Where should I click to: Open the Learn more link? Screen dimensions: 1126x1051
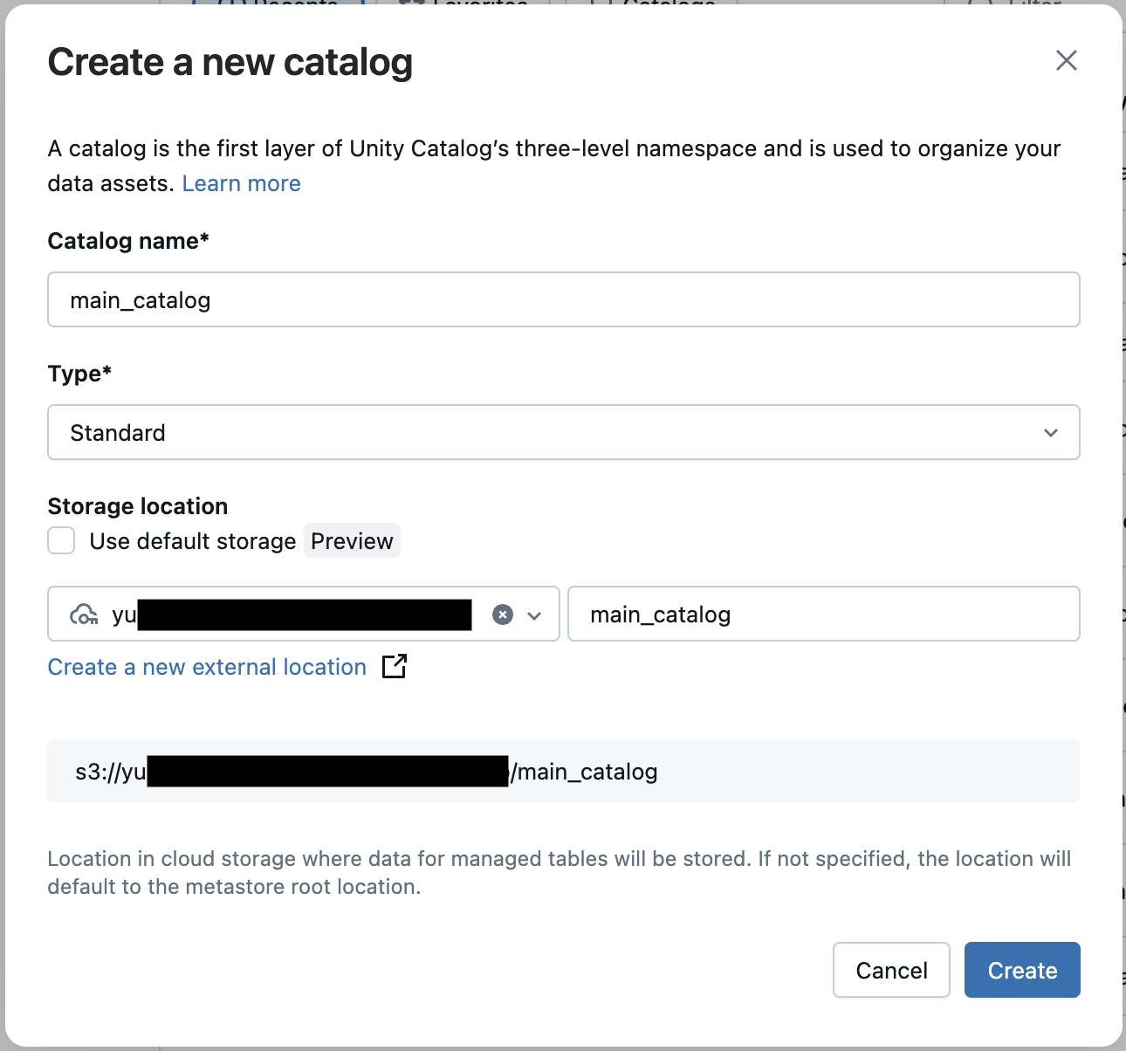(241, 183)
